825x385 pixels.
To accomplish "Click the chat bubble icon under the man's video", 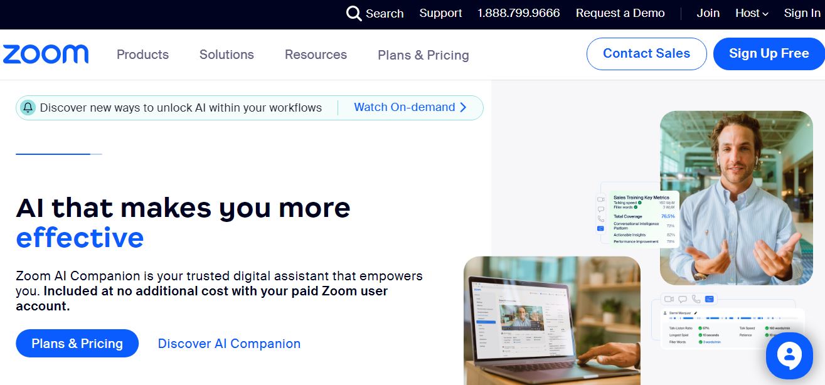I will tap(682, 299).
